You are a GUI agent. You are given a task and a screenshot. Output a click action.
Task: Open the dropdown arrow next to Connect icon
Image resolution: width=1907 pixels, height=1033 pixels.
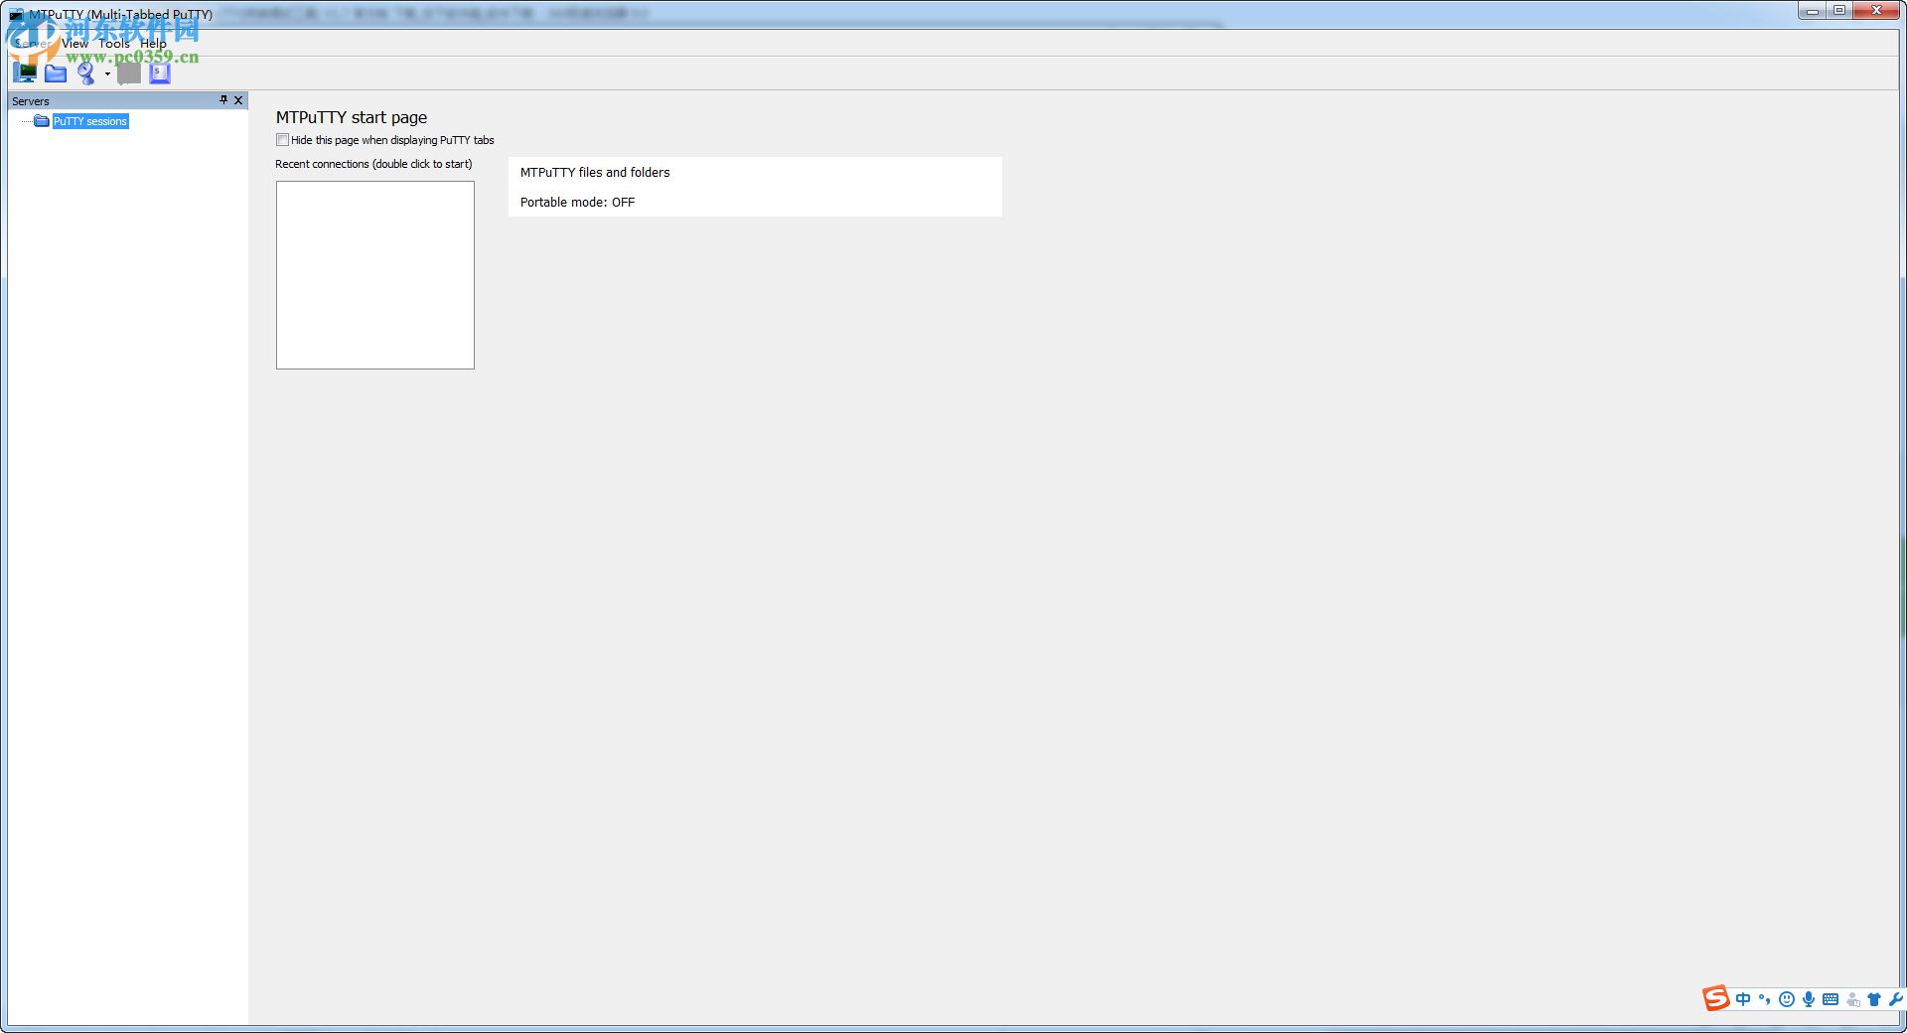pyautogui.click(x=107, y=74)
